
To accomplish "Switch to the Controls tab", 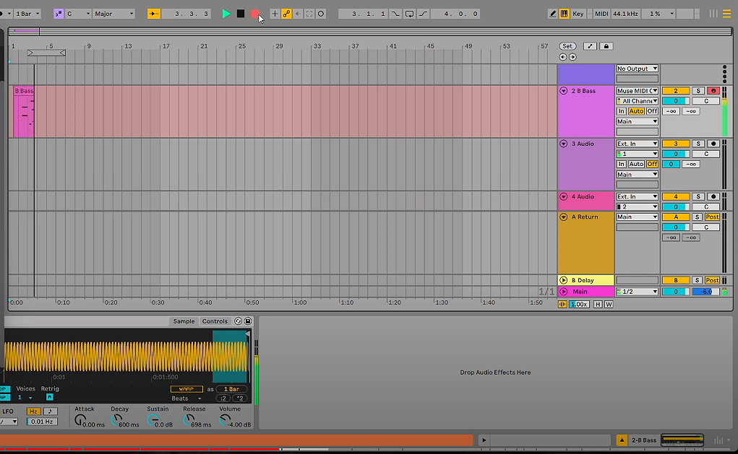I will (x=215, y=321).
